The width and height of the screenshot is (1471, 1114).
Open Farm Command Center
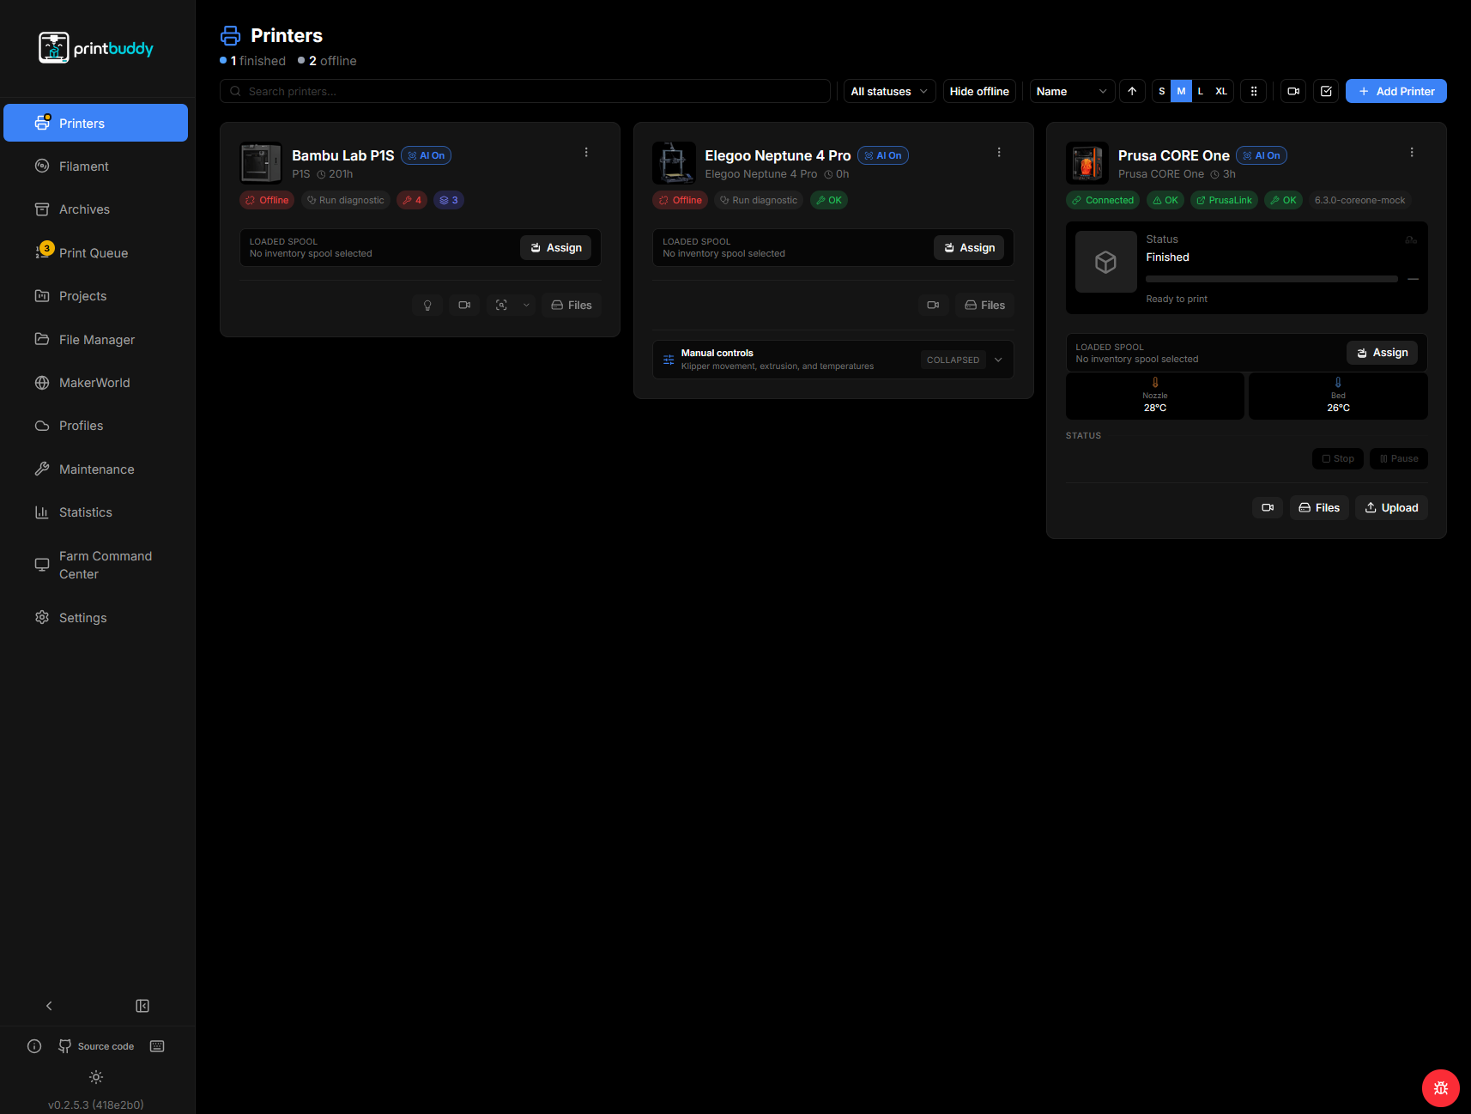[x=96, y=565]
